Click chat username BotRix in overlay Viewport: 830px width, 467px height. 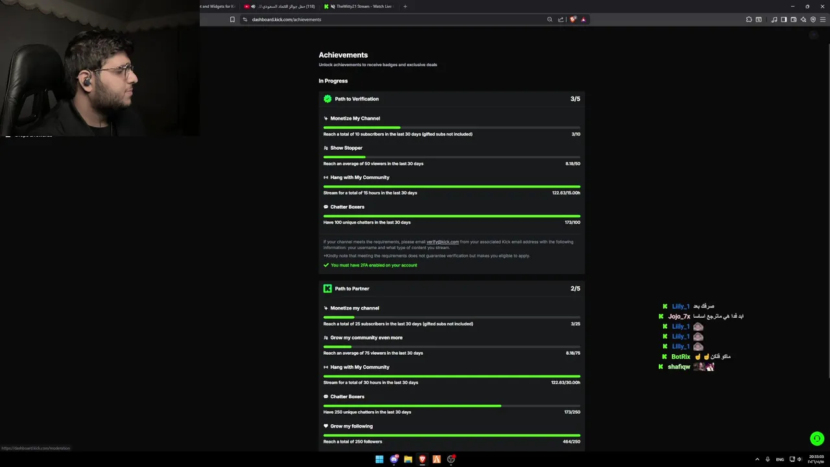pos(681,357)
